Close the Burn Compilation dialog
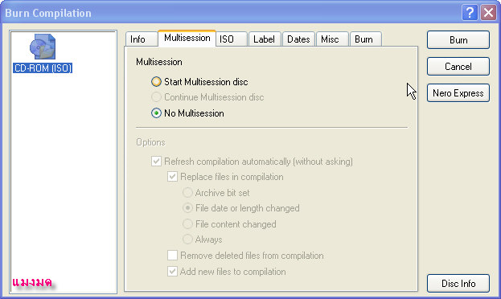 click(x=489, y=13)
